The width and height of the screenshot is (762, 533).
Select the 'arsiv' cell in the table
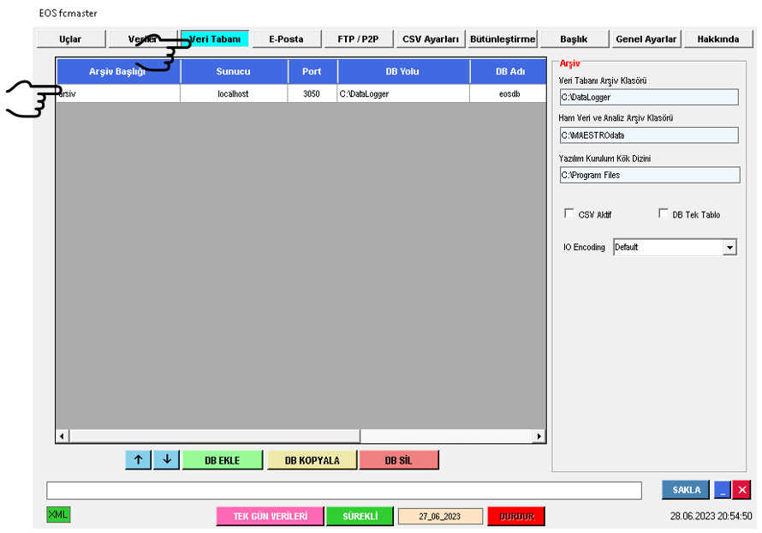click(x=118, y=94)
